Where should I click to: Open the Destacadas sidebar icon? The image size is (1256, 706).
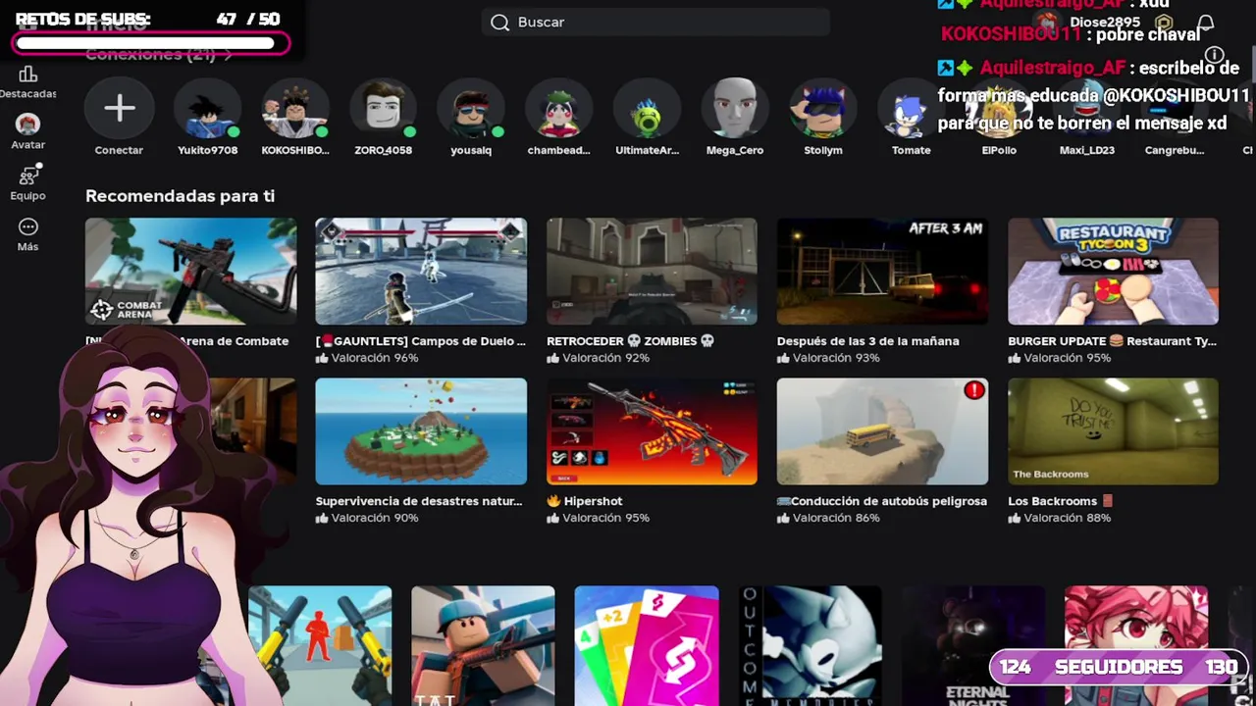[27, 75]
